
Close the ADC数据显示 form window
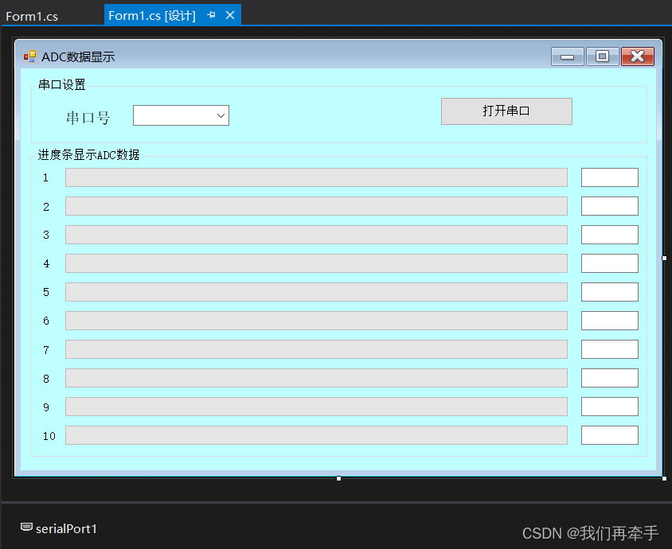point(637,56)
